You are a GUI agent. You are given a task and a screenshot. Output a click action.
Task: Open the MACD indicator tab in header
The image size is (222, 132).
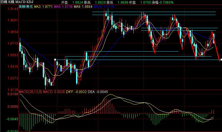(x=20, y=2)
